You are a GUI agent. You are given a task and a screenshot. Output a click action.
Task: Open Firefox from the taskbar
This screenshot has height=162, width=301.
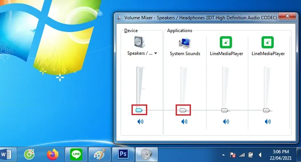[52, 154]
